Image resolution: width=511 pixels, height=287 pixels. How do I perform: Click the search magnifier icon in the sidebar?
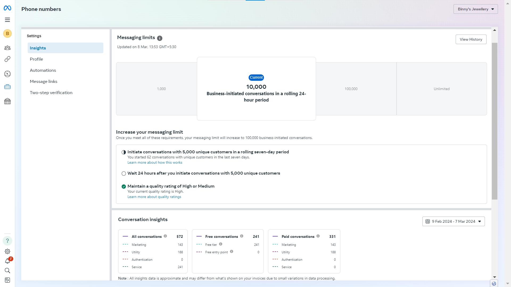[7, 271]
